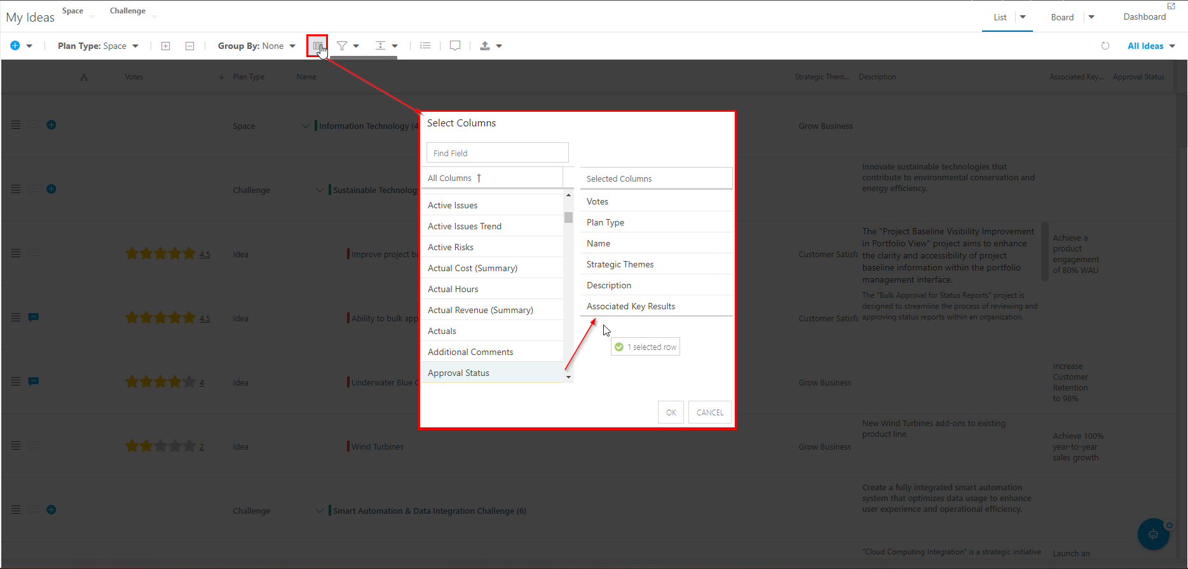Image resolution: width=1188 pixels, height=569 pixels.
Task: Select Actual Revenue (Summary) column field
Action: click(x=492, y=310)
